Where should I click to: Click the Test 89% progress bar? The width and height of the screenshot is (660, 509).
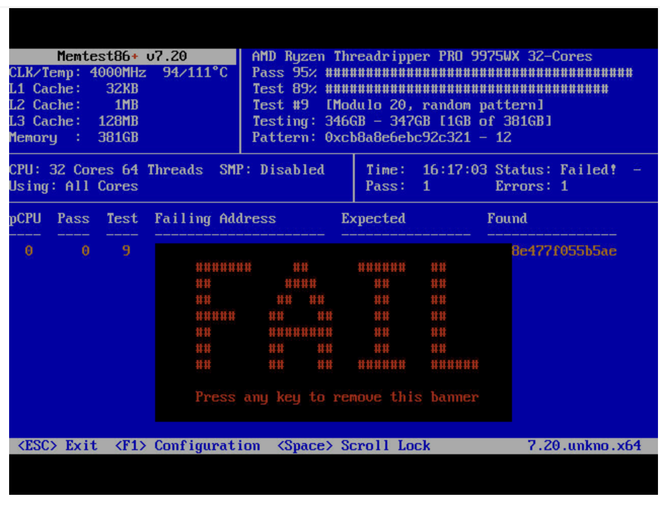pyautogui.click(x=466, y=89)
